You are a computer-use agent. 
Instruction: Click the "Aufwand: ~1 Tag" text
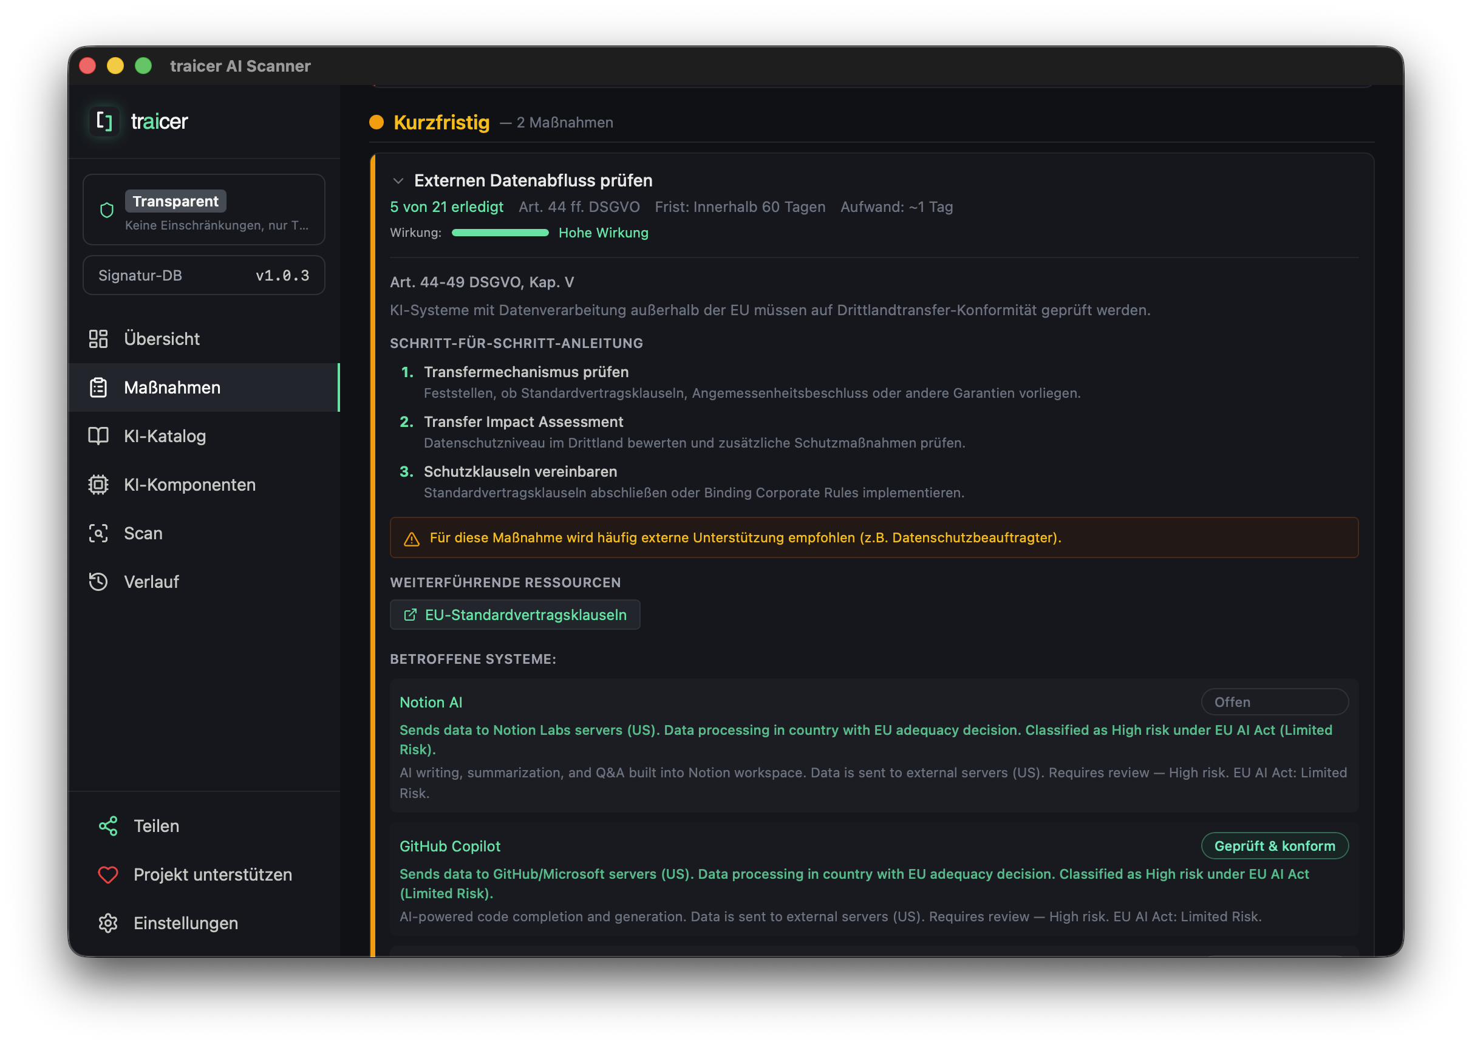point(896,207)
